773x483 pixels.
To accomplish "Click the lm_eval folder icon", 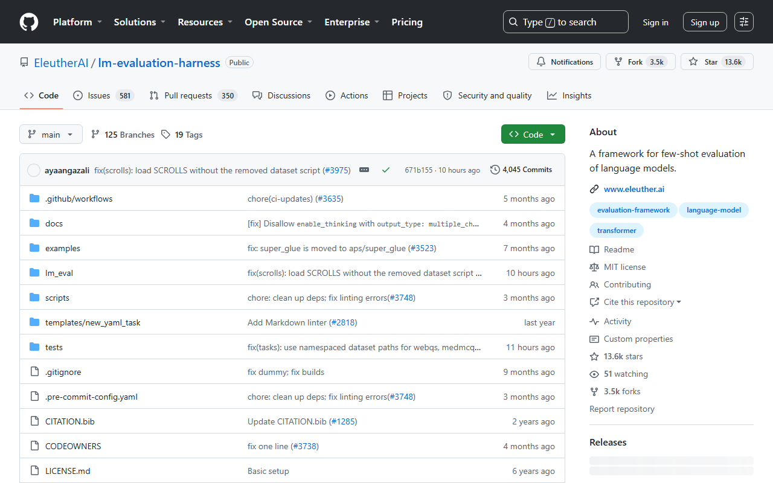I will (x=34, y=273).
